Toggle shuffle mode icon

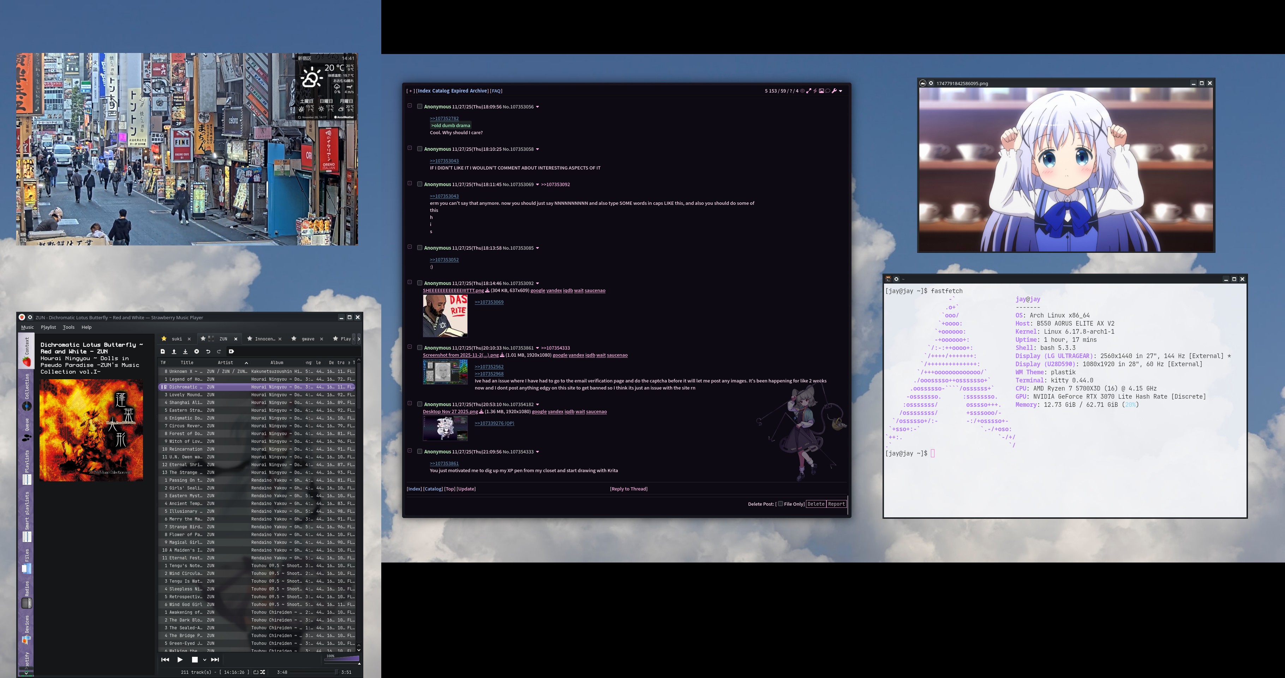pos(263,672)
